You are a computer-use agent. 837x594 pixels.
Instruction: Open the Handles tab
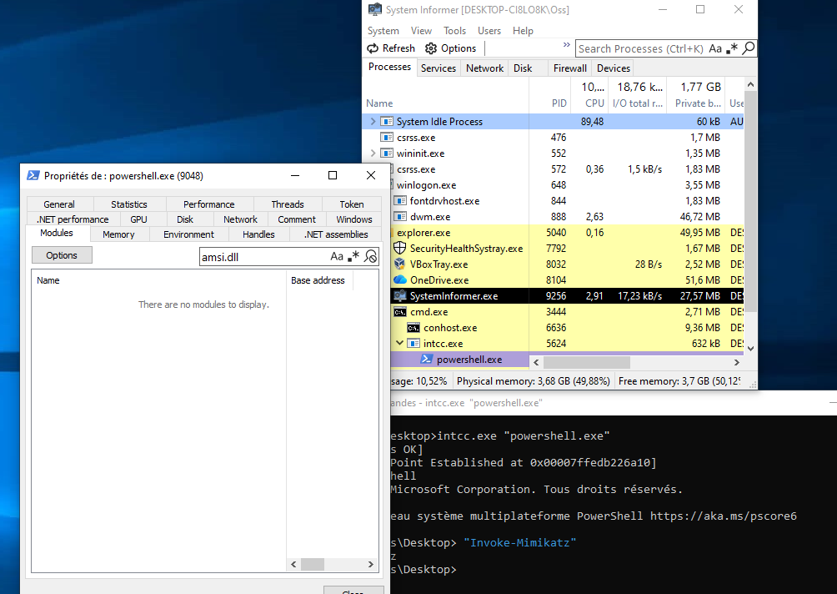click(258, 234)
